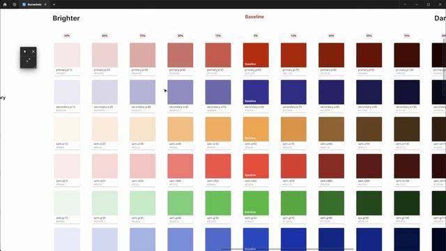Pick the sem.rd90 dark maroon swatch
446x251 pixels.
coord(369,166)
